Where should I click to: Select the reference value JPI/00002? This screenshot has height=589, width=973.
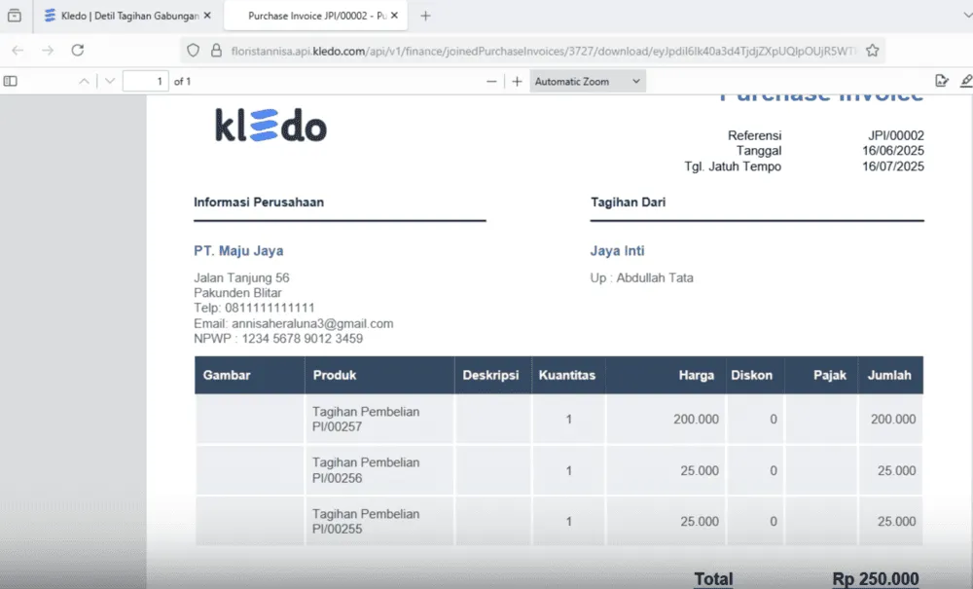(895, 135)
